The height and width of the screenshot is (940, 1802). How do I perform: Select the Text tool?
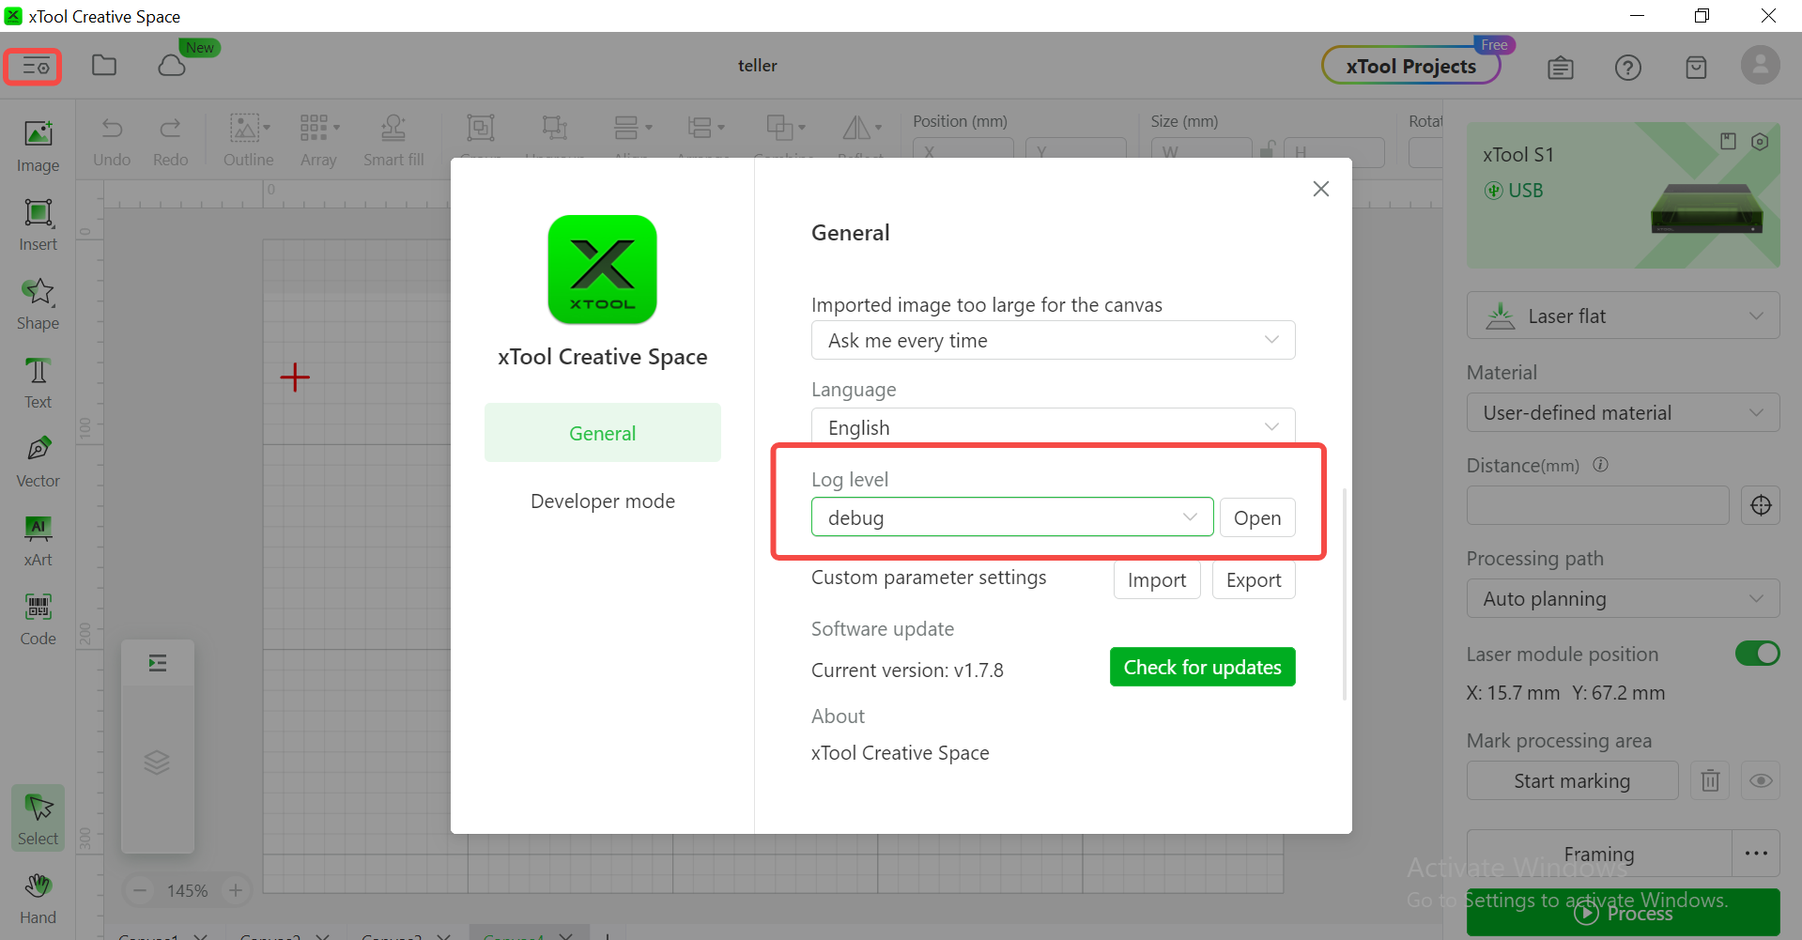click(38, 384)
